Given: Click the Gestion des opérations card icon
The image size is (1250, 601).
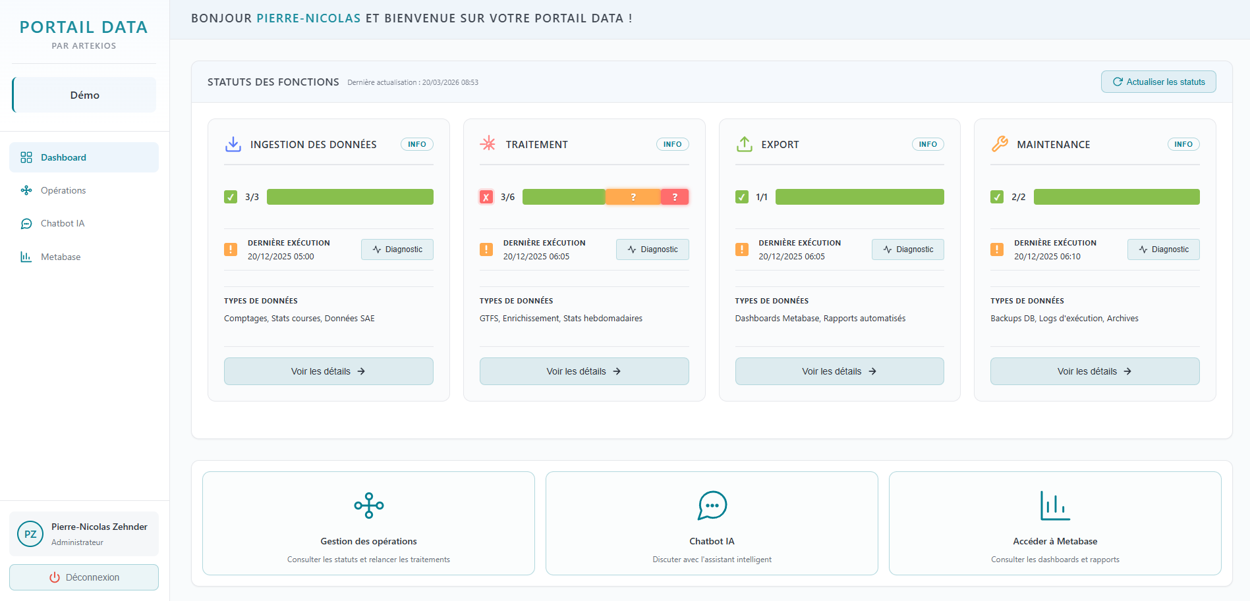Looking at the screenshot, I should tap(368, 506).
